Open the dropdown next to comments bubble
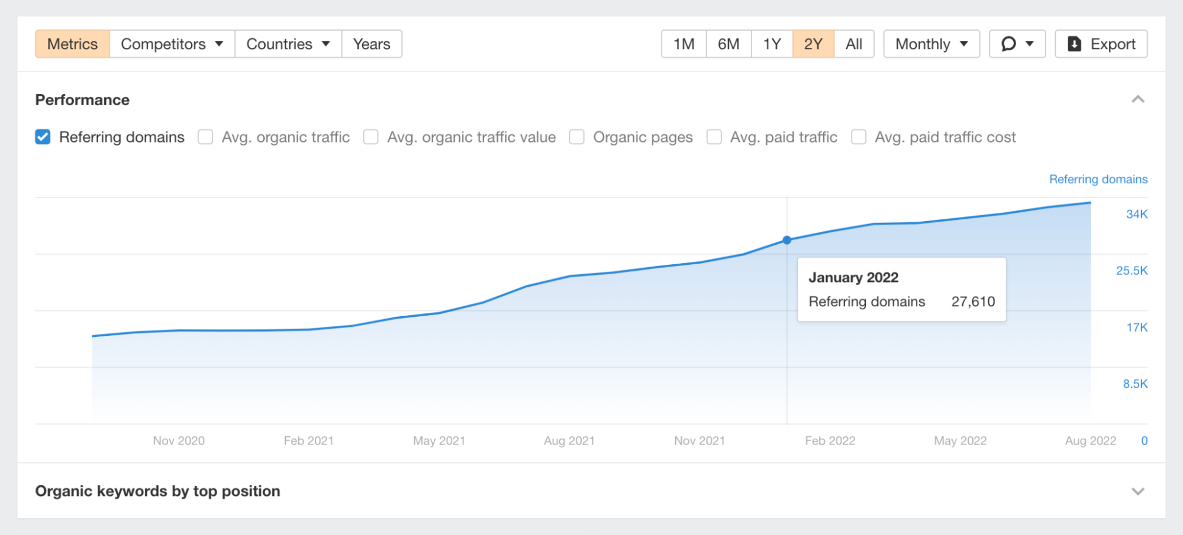The width and height of the screenshot is (1183, 535). point(1030,44)
